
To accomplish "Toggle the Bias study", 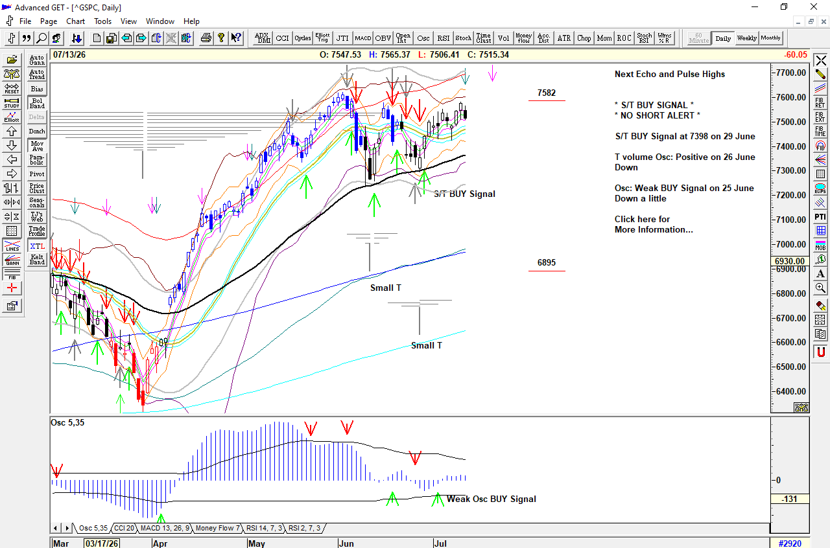I will 37,89.
